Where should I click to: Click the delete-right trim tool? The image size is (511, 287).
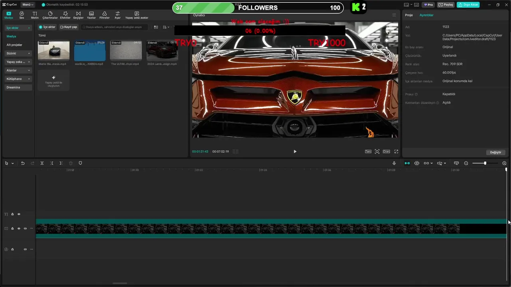click(x=61, y=163)
